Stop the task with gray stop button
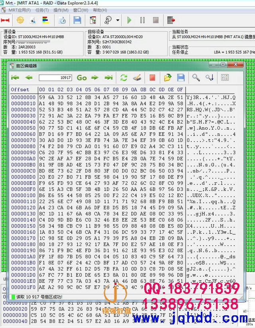The height and width of the screenshot is (328, 255). click(156, 20)
